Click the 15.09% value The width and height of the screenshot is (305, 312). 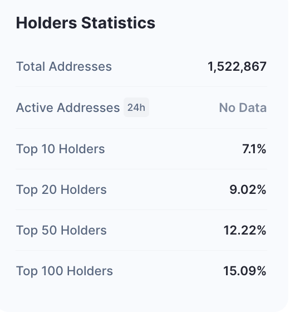244,271
